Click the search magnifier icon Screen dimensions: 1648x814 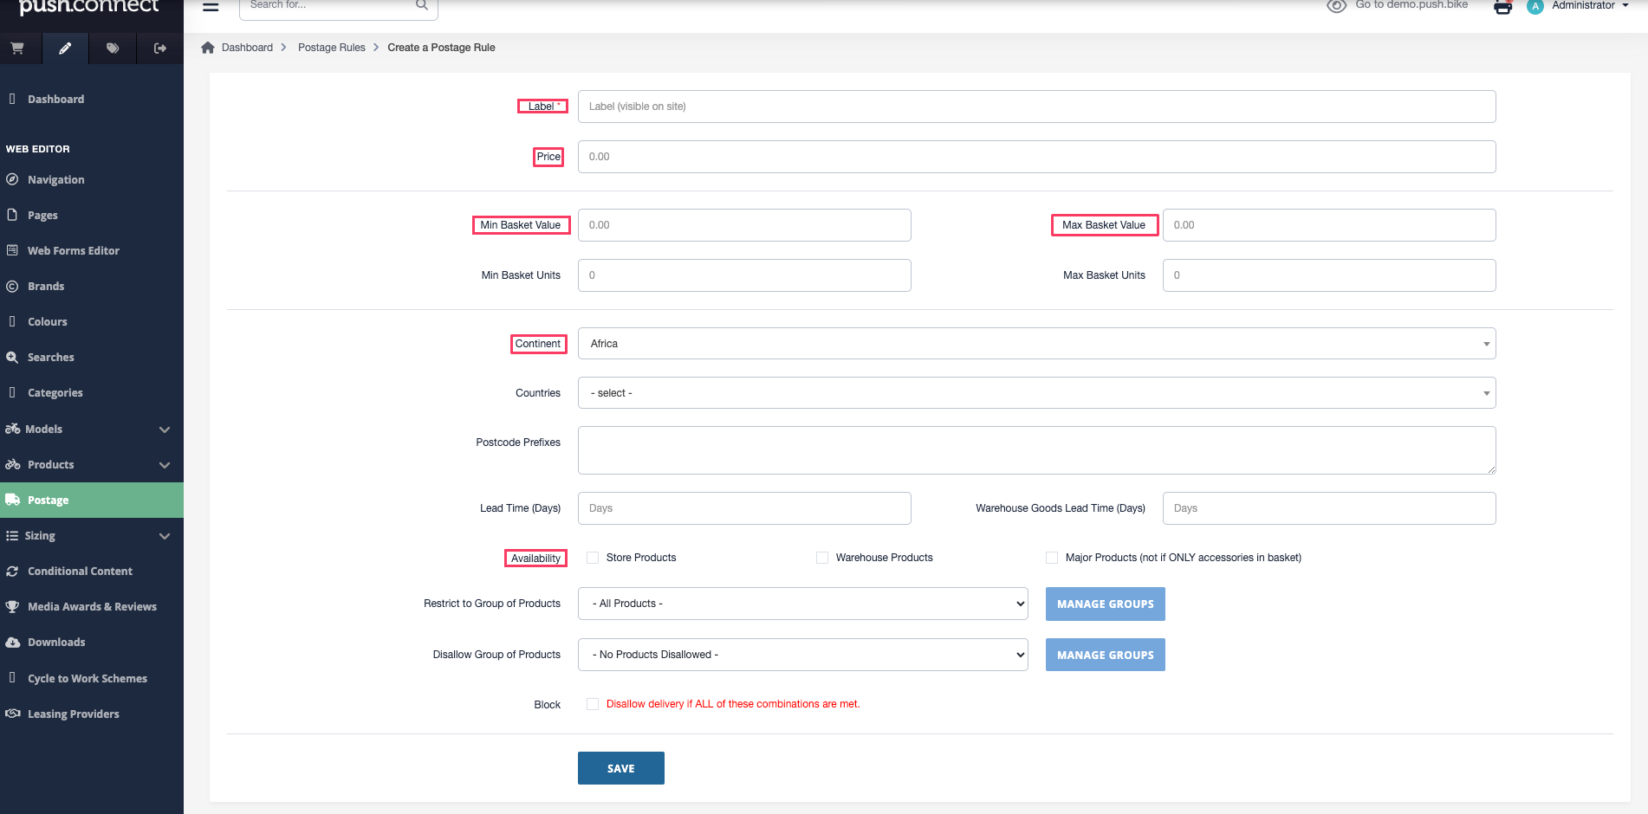(x=422, y=5)
